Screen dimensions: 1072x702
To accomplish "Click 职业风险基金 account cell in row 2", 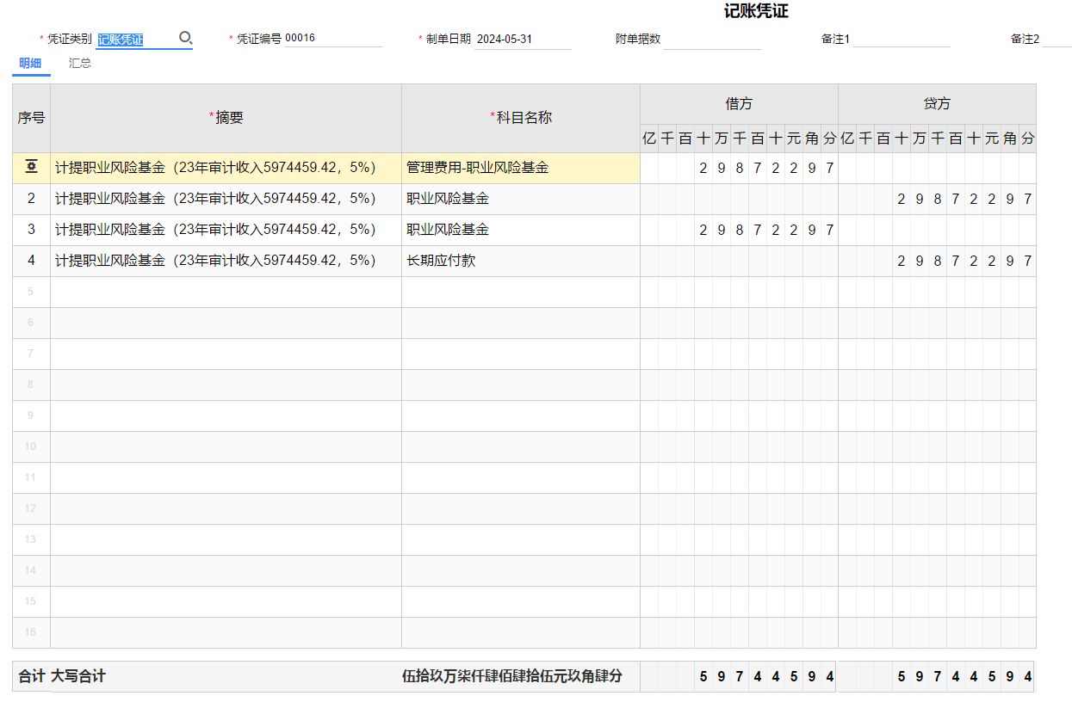I will point(520,199).
